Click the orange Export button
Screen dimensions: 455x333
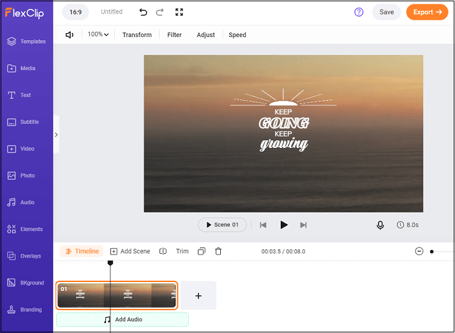pos(427,12)
